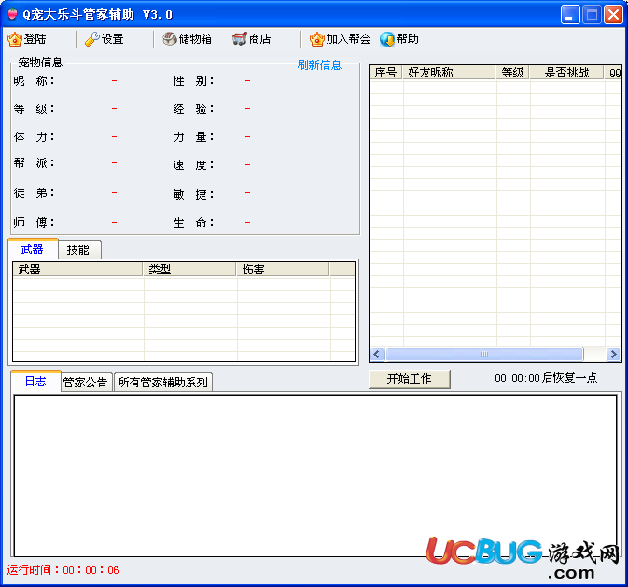
Task: Click the friend list horizontal scrollbar thumb
Action: 484,355
